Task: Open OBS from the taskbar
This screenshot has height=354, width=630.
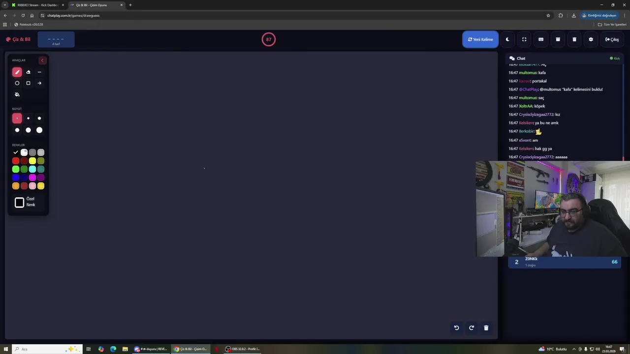Action: [x=243, y=349]
